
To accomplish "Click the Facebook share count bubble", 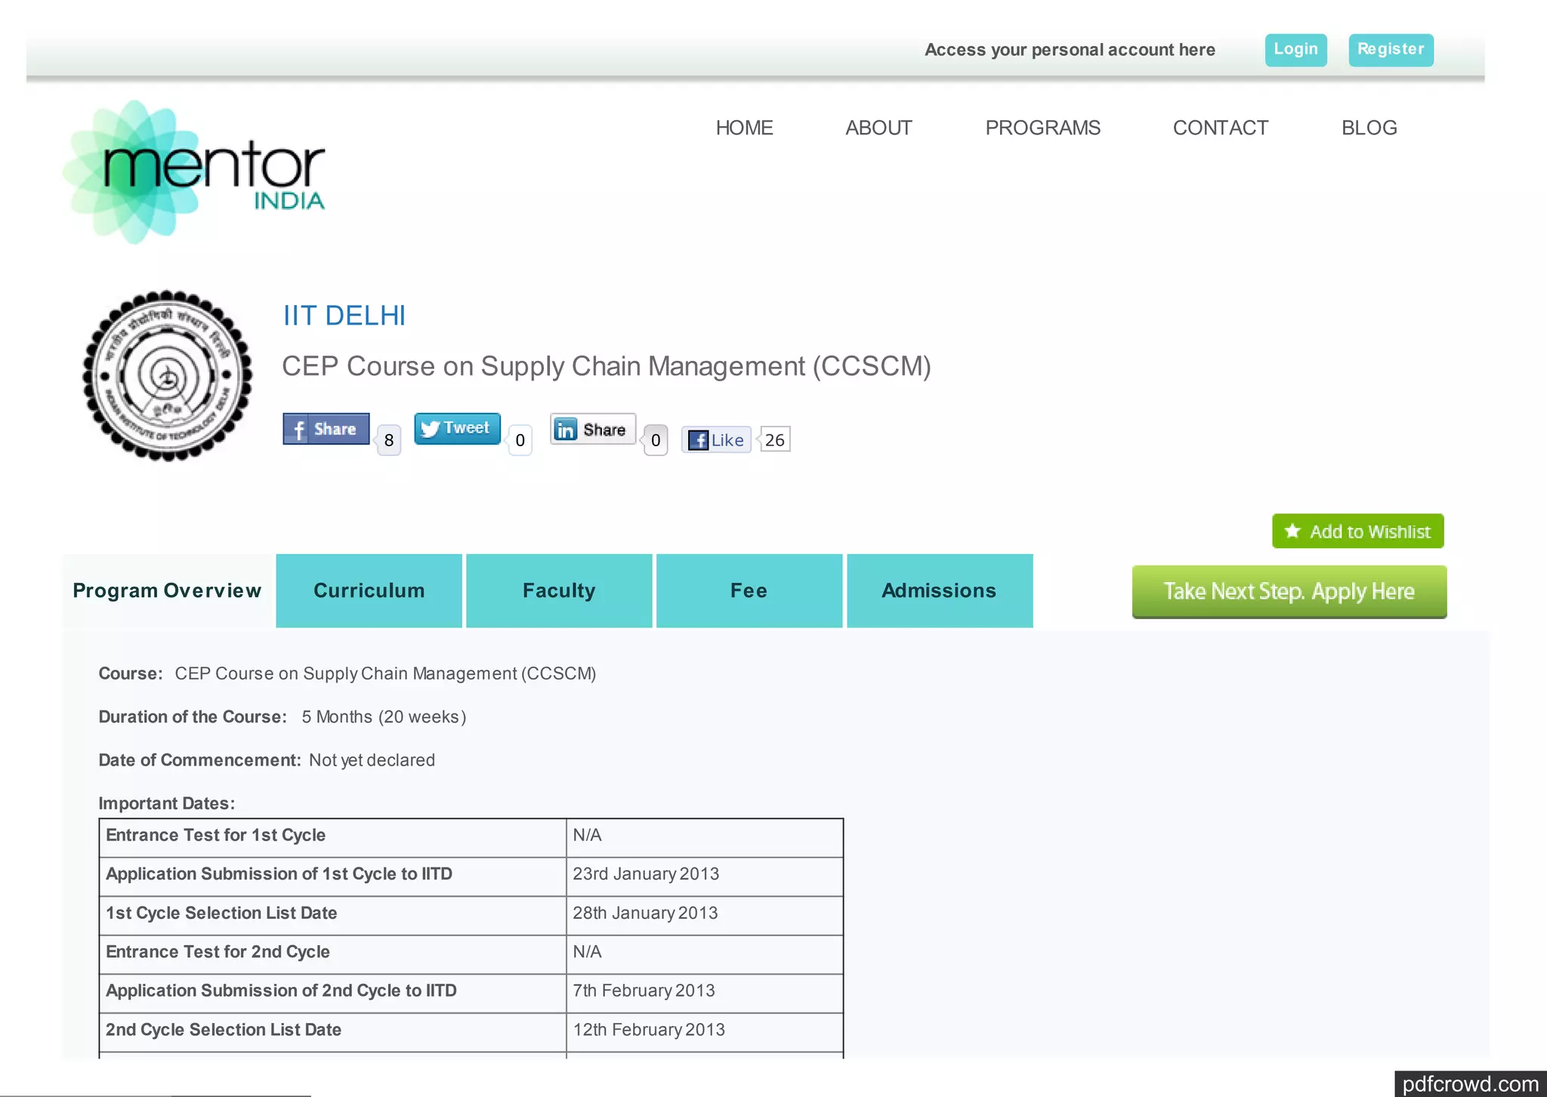I will (x=388, y=440).
